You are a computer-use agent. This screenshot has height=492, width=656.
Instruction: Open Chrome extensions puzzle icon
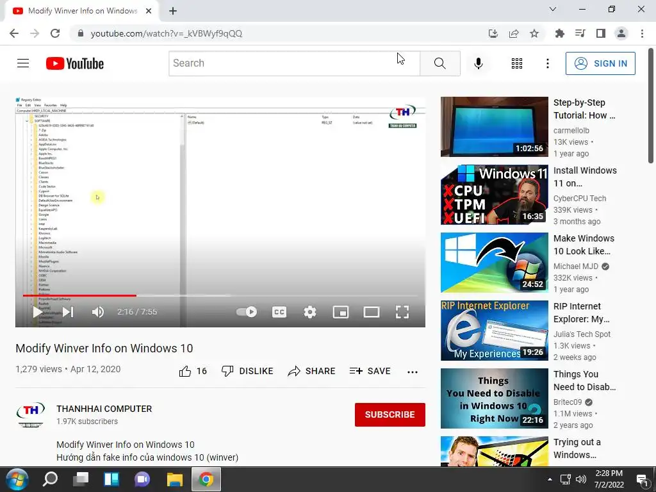(559, 33)
